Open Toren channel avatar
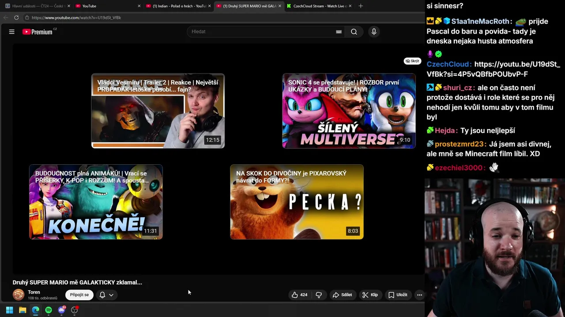Image resolution: width=565 pixels, height=317 pixels. pyautogui.click(x=19, y=295)
